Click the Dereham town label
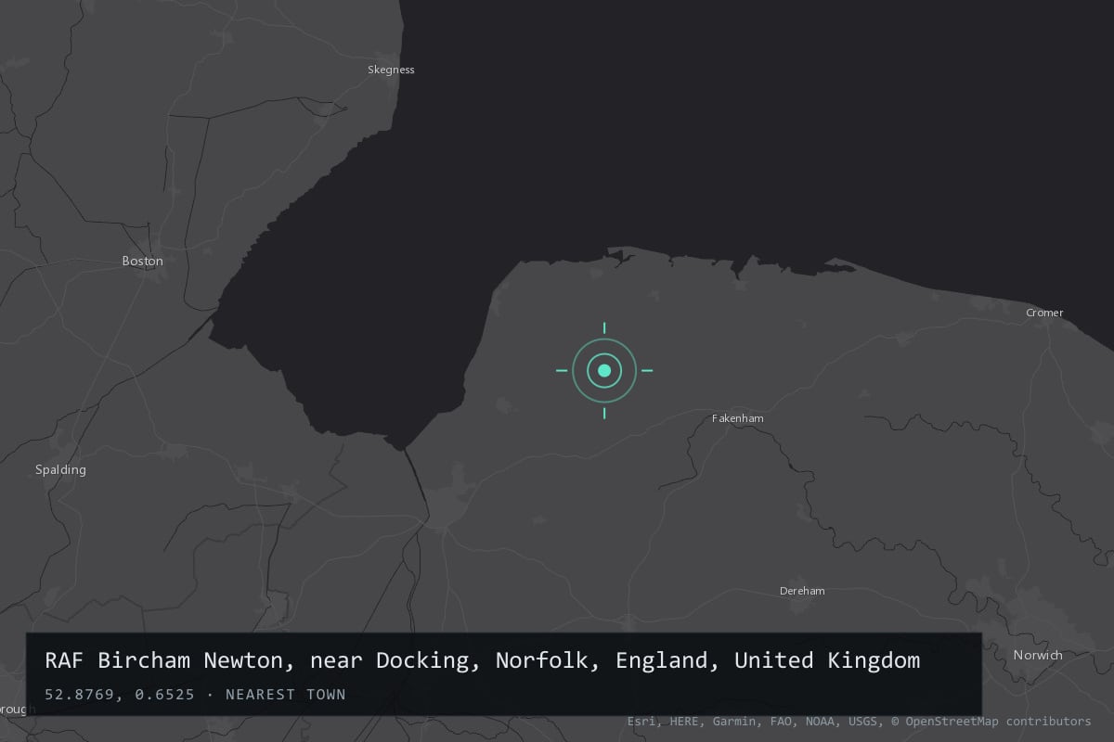1114x742 pixels. point(802,591)
